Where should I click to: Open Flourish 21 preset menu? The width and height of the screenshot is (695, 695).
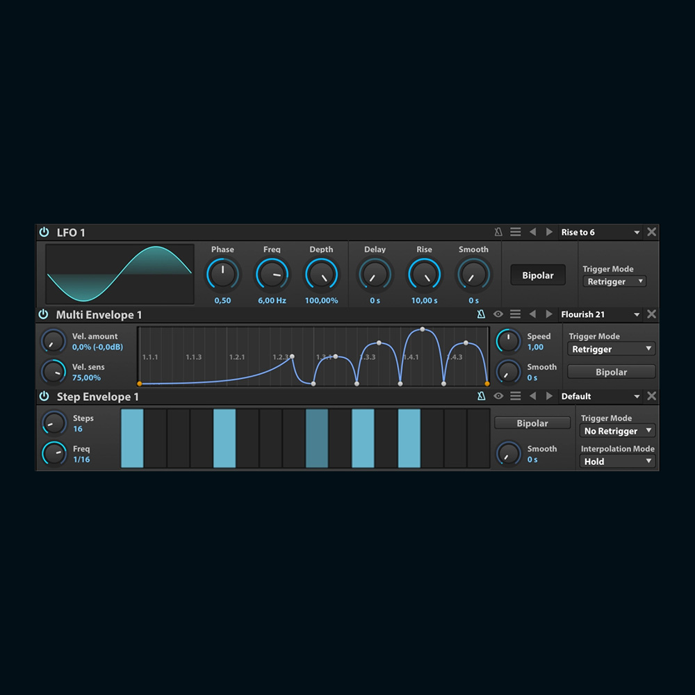[600, 314]
